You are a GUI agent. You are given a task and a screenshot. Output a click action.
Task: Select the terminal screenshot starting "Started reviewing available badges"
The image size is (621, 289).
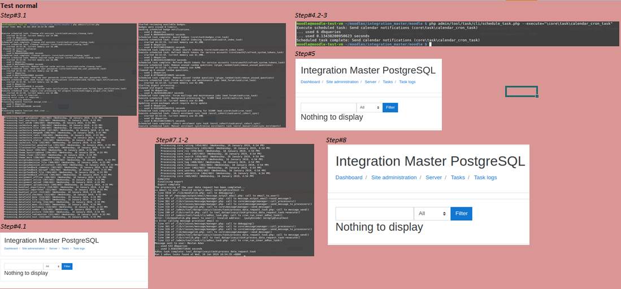(212, 75)
